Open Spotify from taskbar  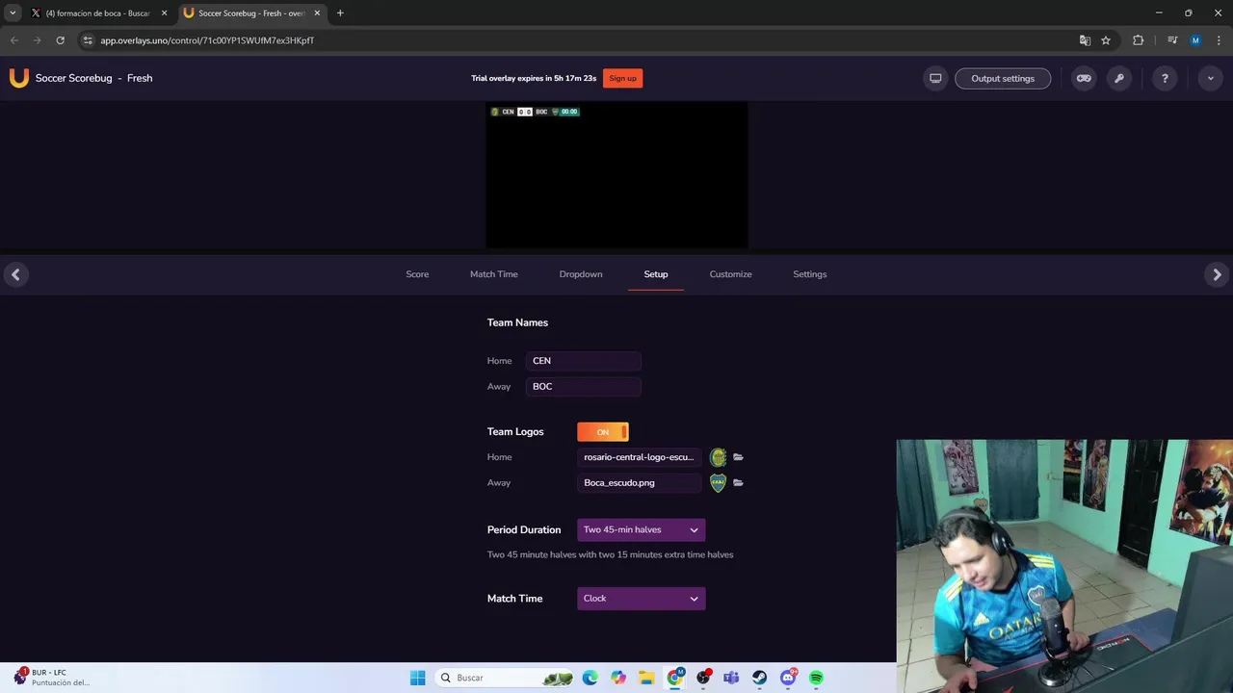[816, 678]
